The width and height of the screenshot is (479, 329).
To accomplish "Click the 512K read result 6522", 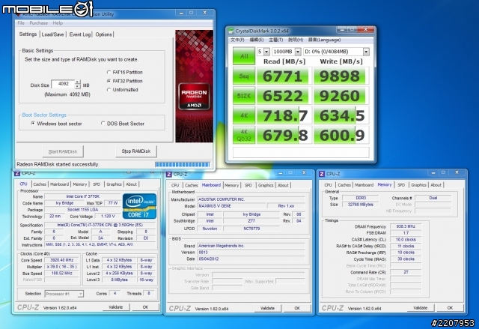I will pos(284,96).
